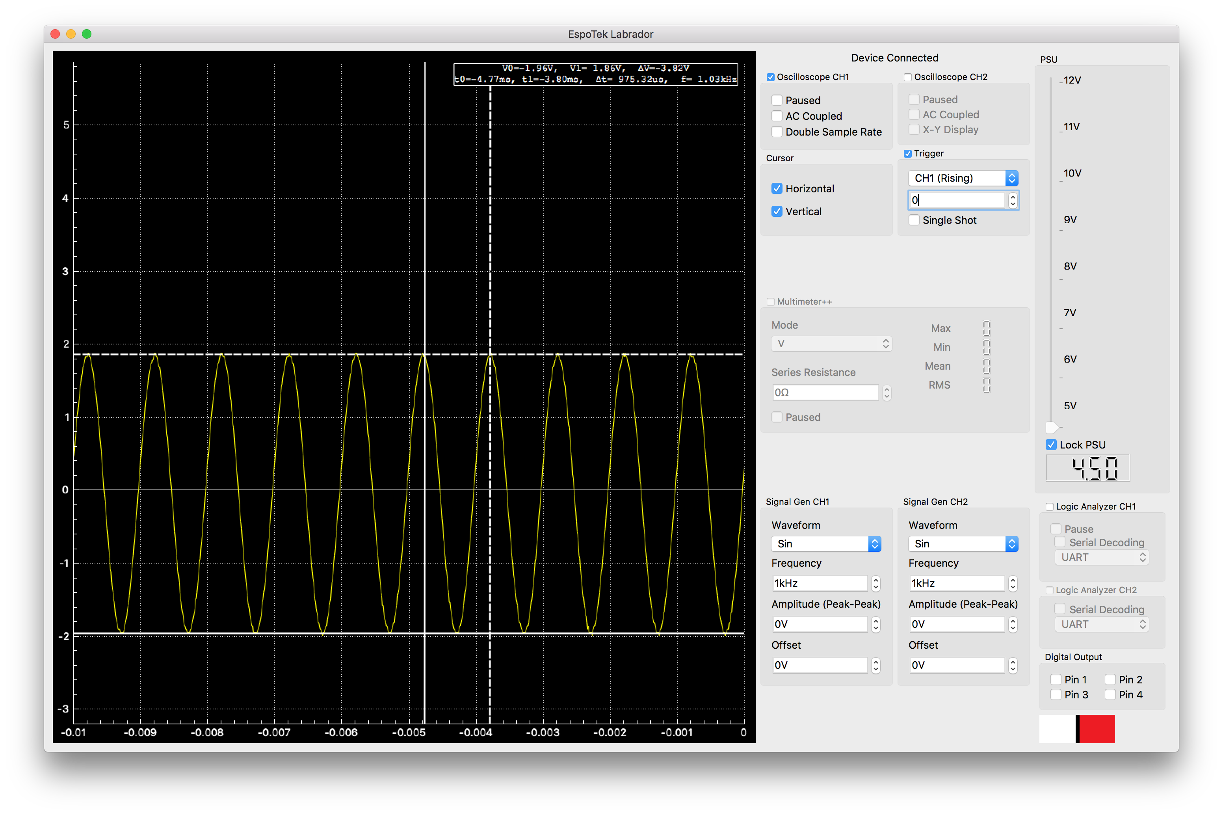
Task: Click the trigger level input field
Action: 957,200
